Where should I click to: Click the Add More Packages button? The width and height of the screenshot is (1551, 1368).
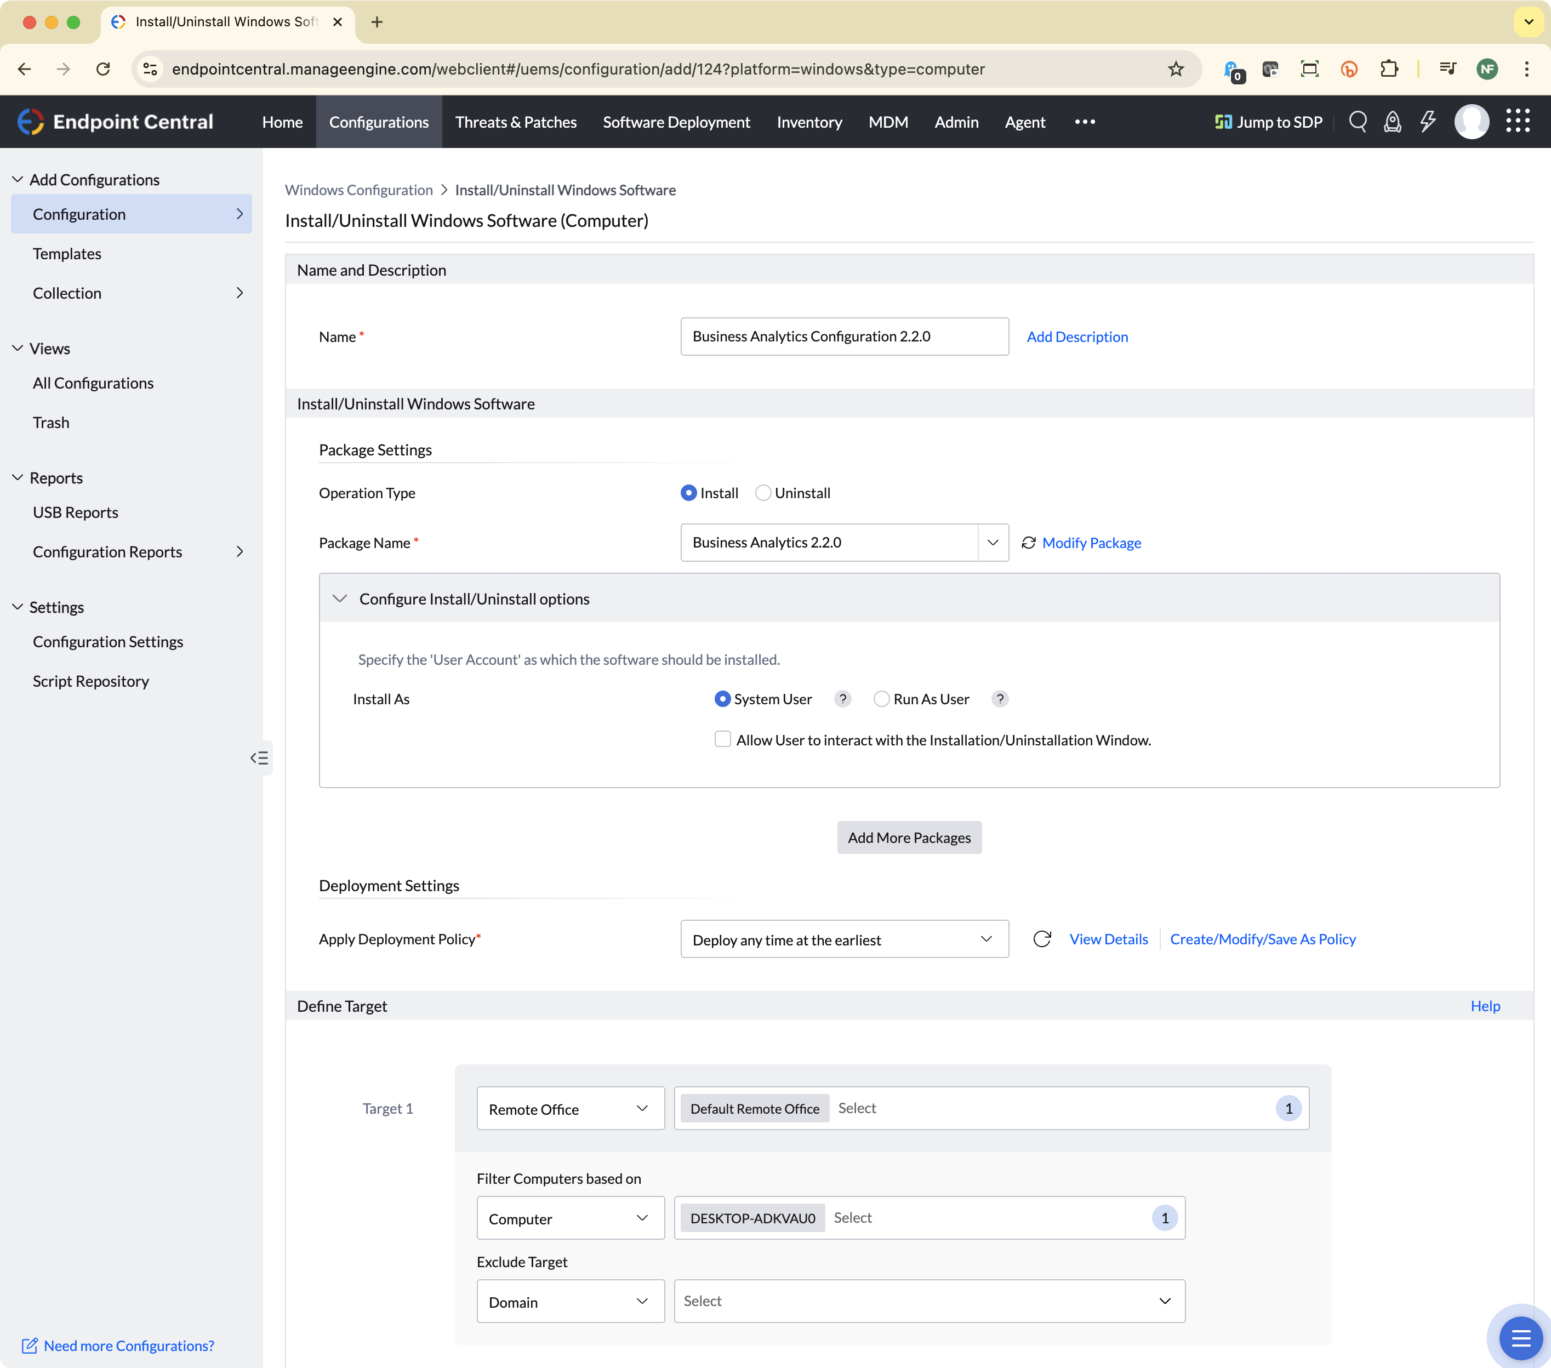pos(909,837)
